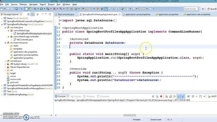The height and width of the screenshot is (122, 217).
Task: Click the Package Explorer right scroll arrow
Action: click(51, 115)
